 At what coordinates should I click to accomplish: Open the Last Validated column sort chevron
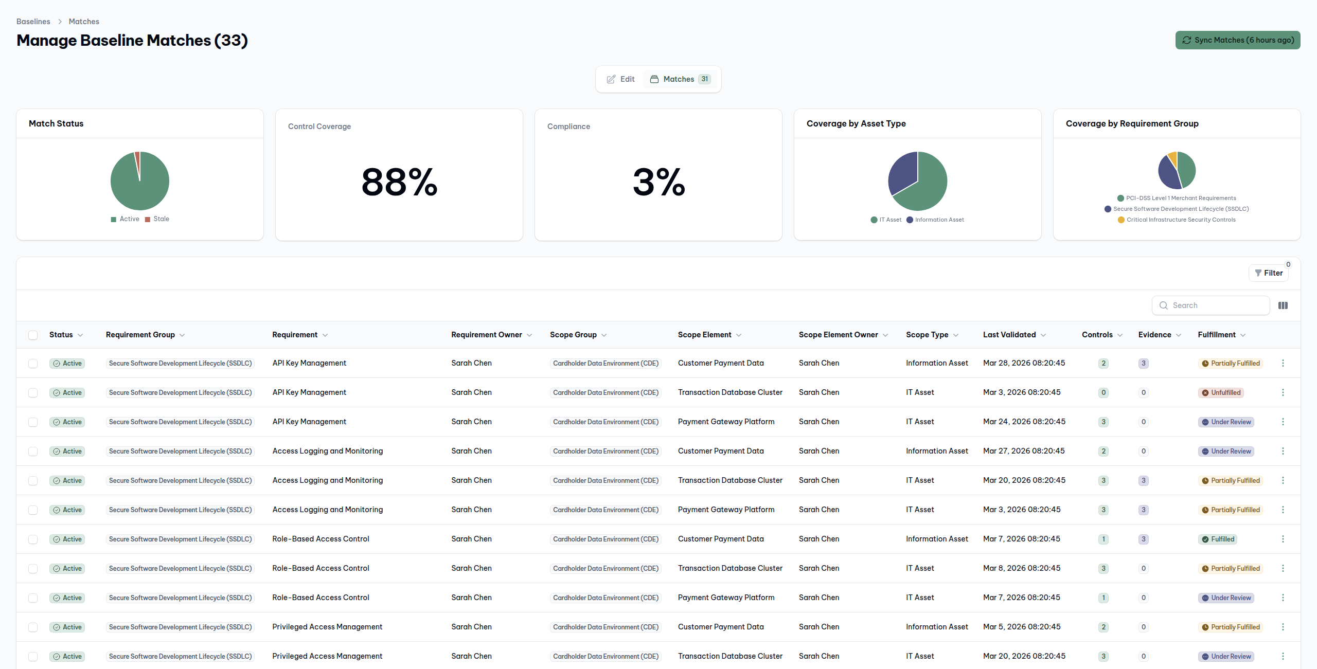[x=1043, y=335]
